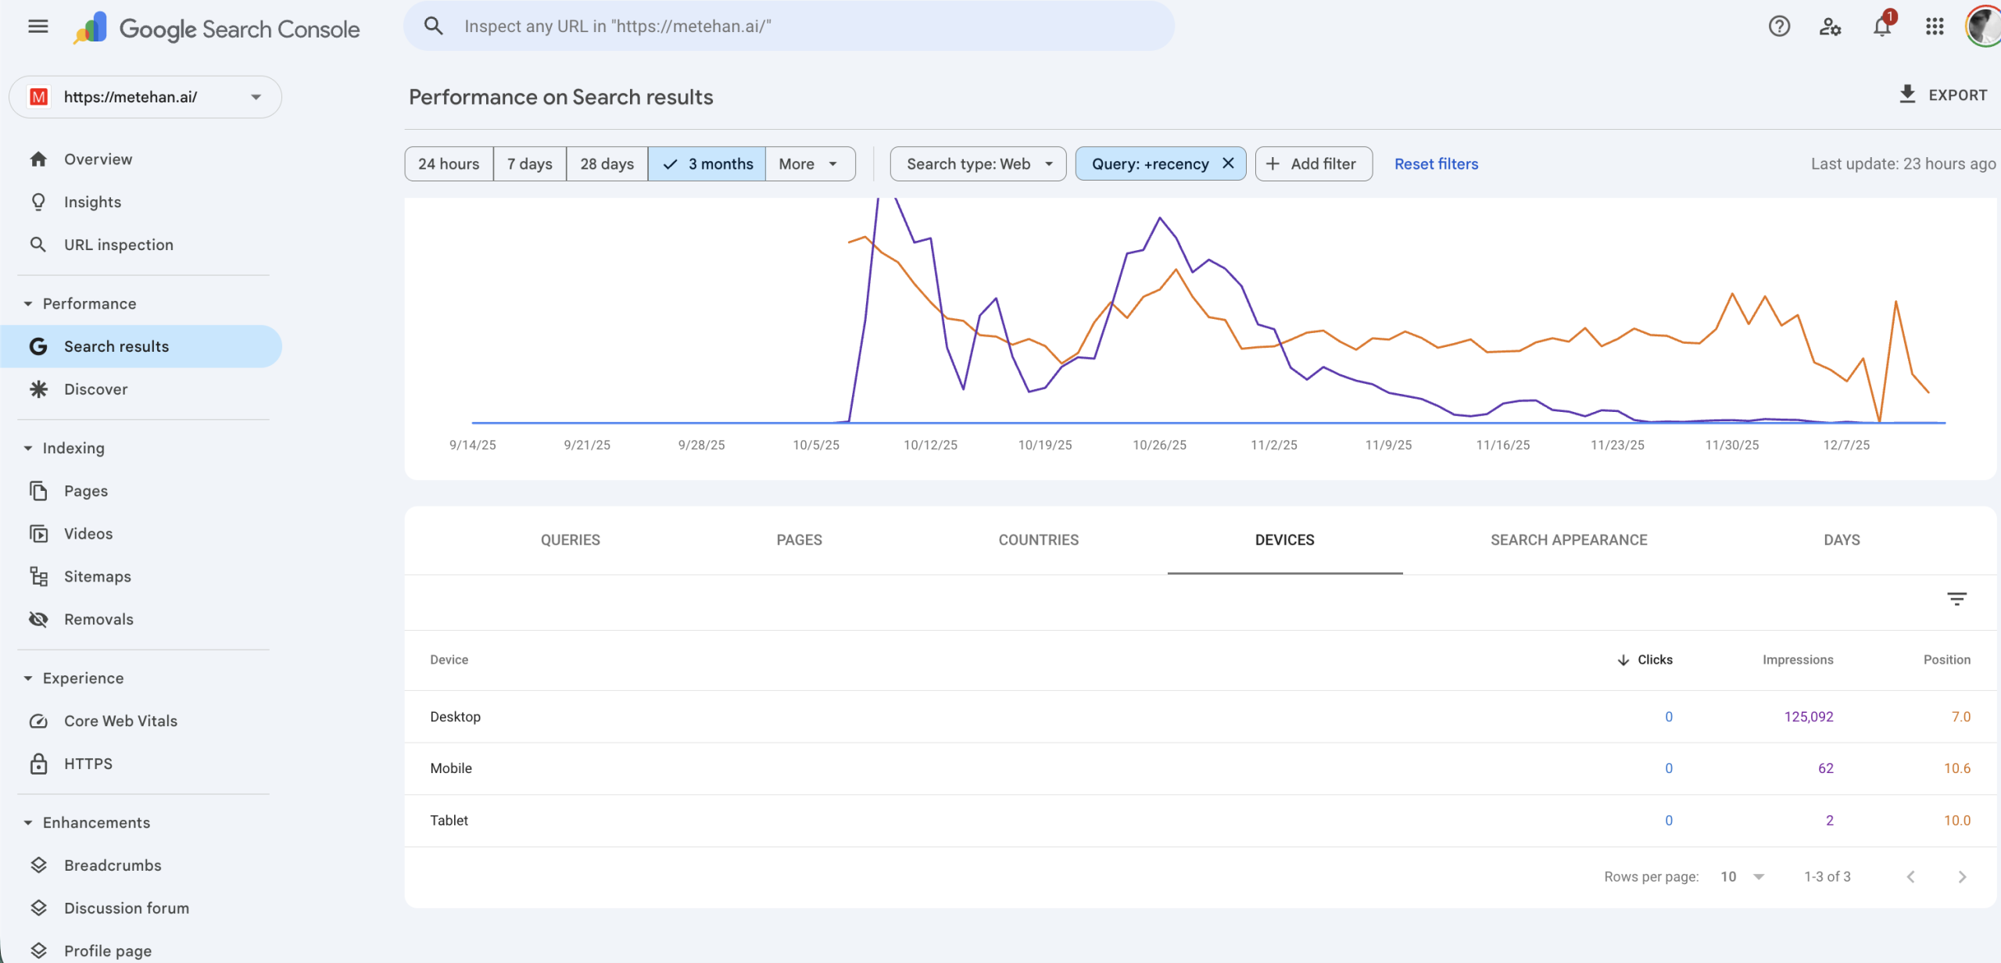Remove the Query: +recency filter

pyautogui.click(x=1228, y=163)
